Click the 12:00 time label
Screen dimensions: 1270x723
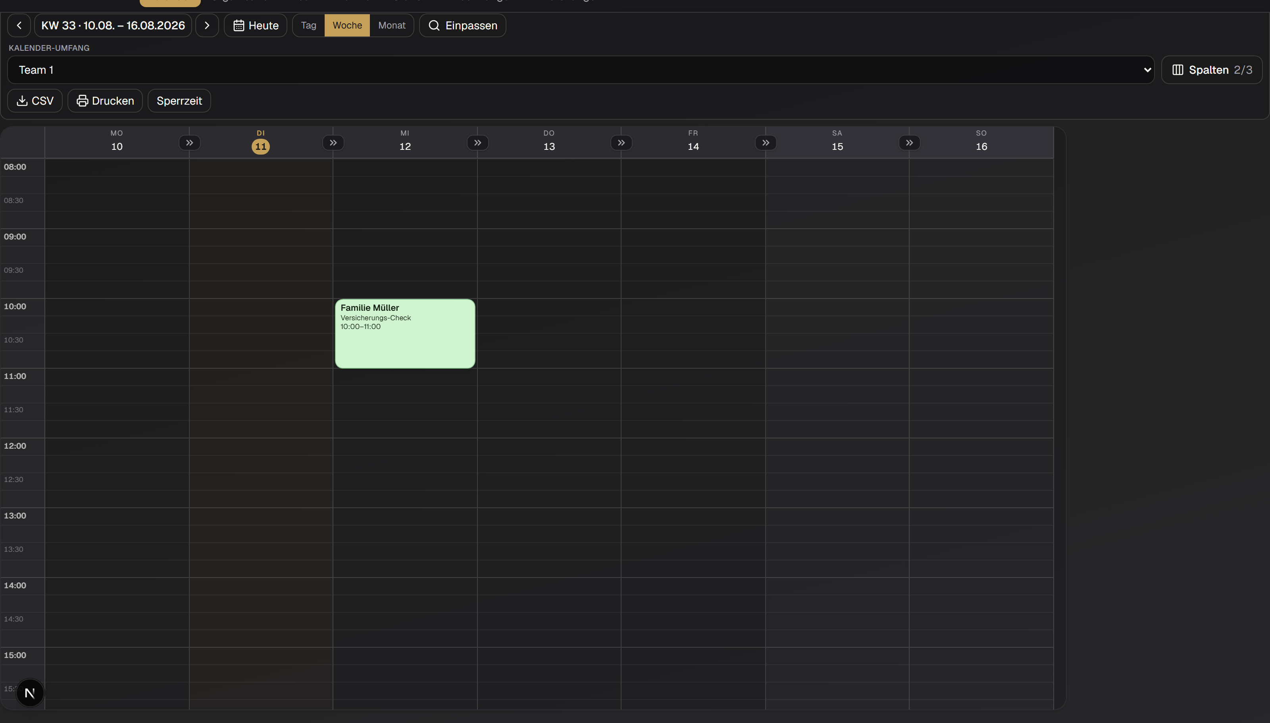(15, 446)
